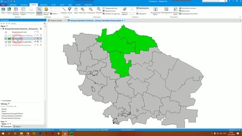This screenshot has height=136, width=242.
Task: Toggle visibility of Косметический слой
Action: (6, 32)
